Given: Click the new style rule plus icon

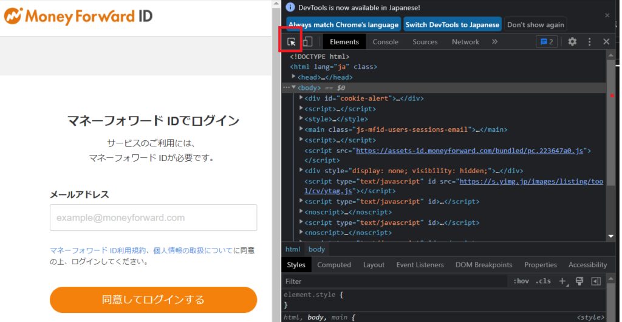Looking at the screenshot, I should pos(563,281).
